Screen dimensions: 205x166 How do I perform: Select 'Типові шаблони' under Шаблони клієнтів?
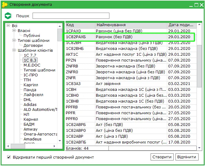tap(39, 70)
